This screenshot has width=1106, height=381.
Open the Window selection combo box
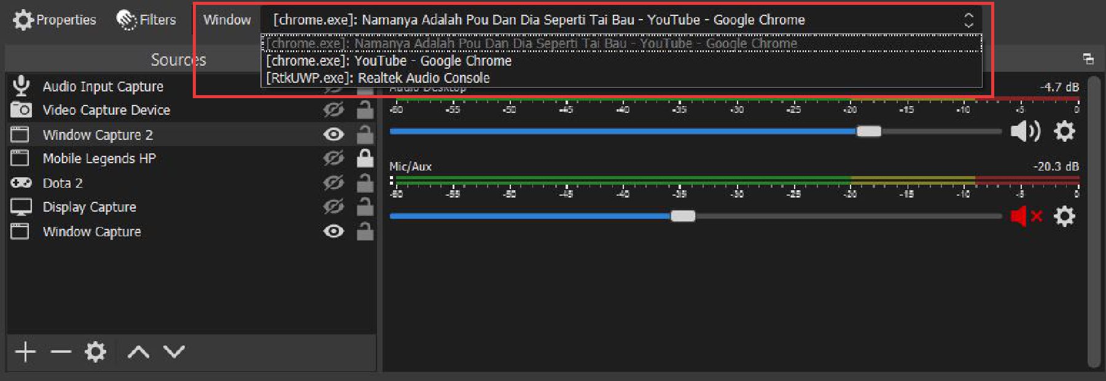621,20
